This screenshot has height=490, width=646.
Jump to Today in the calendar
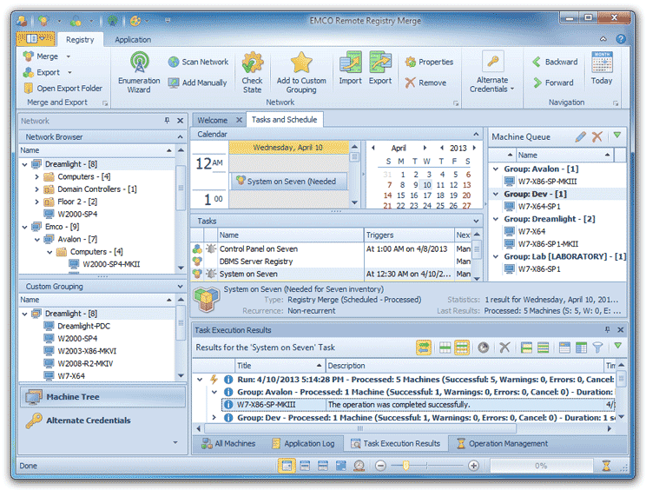click(602, 69)
